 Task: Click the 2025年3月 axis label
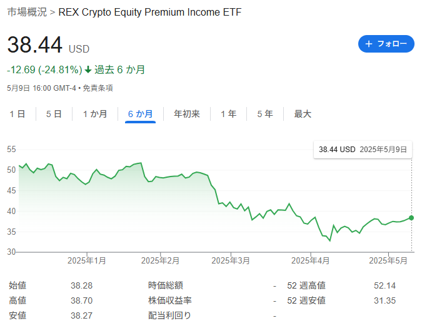tap(231, 260)
